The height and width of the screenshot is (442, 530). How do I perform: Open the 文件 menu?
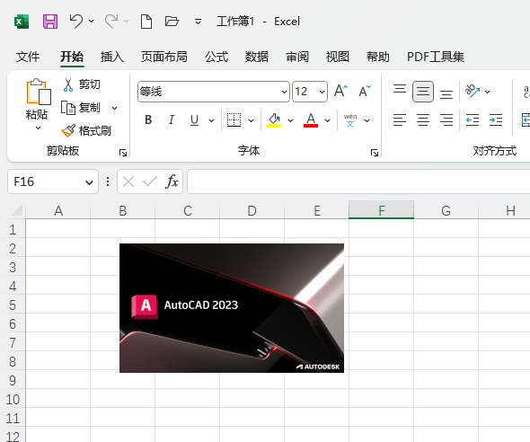click(x=28, y=57)
